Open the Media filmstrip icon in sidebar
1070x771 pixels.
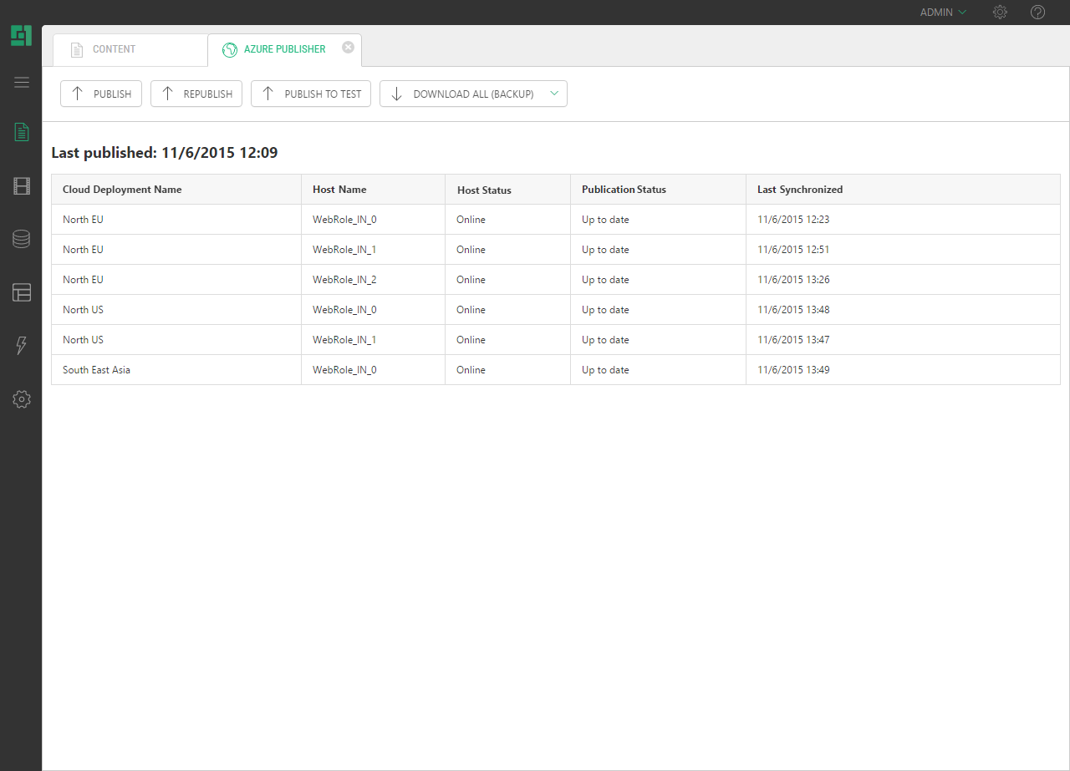(x=22, y=186)
